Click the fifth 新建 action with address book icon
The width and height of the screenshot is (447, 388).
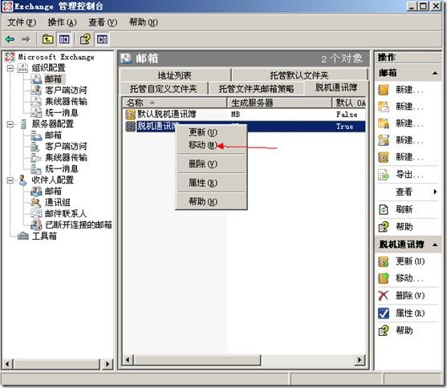pos(400,157)
